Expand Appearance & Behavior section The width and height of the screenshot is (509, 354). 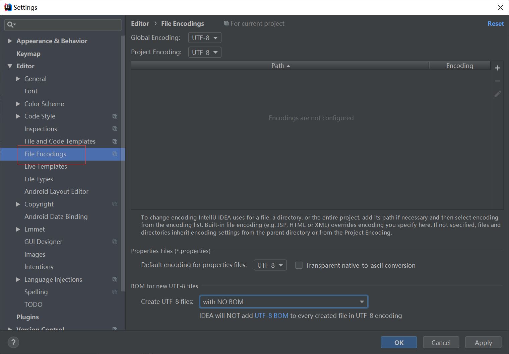(x=10, y=41)
